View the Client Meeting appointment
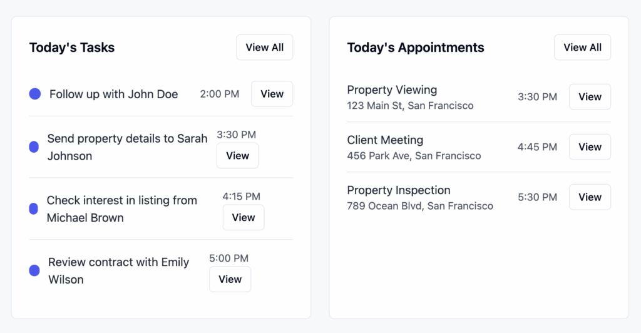Viewport: 641px width, 333px height. pyautogui.click(x=590, y=147)
